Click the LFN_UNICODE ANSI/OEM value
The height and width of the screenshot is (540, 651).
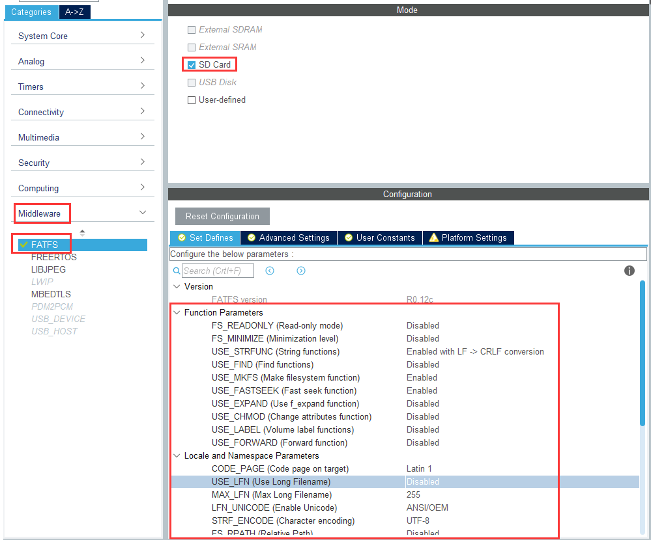[427, 507]
